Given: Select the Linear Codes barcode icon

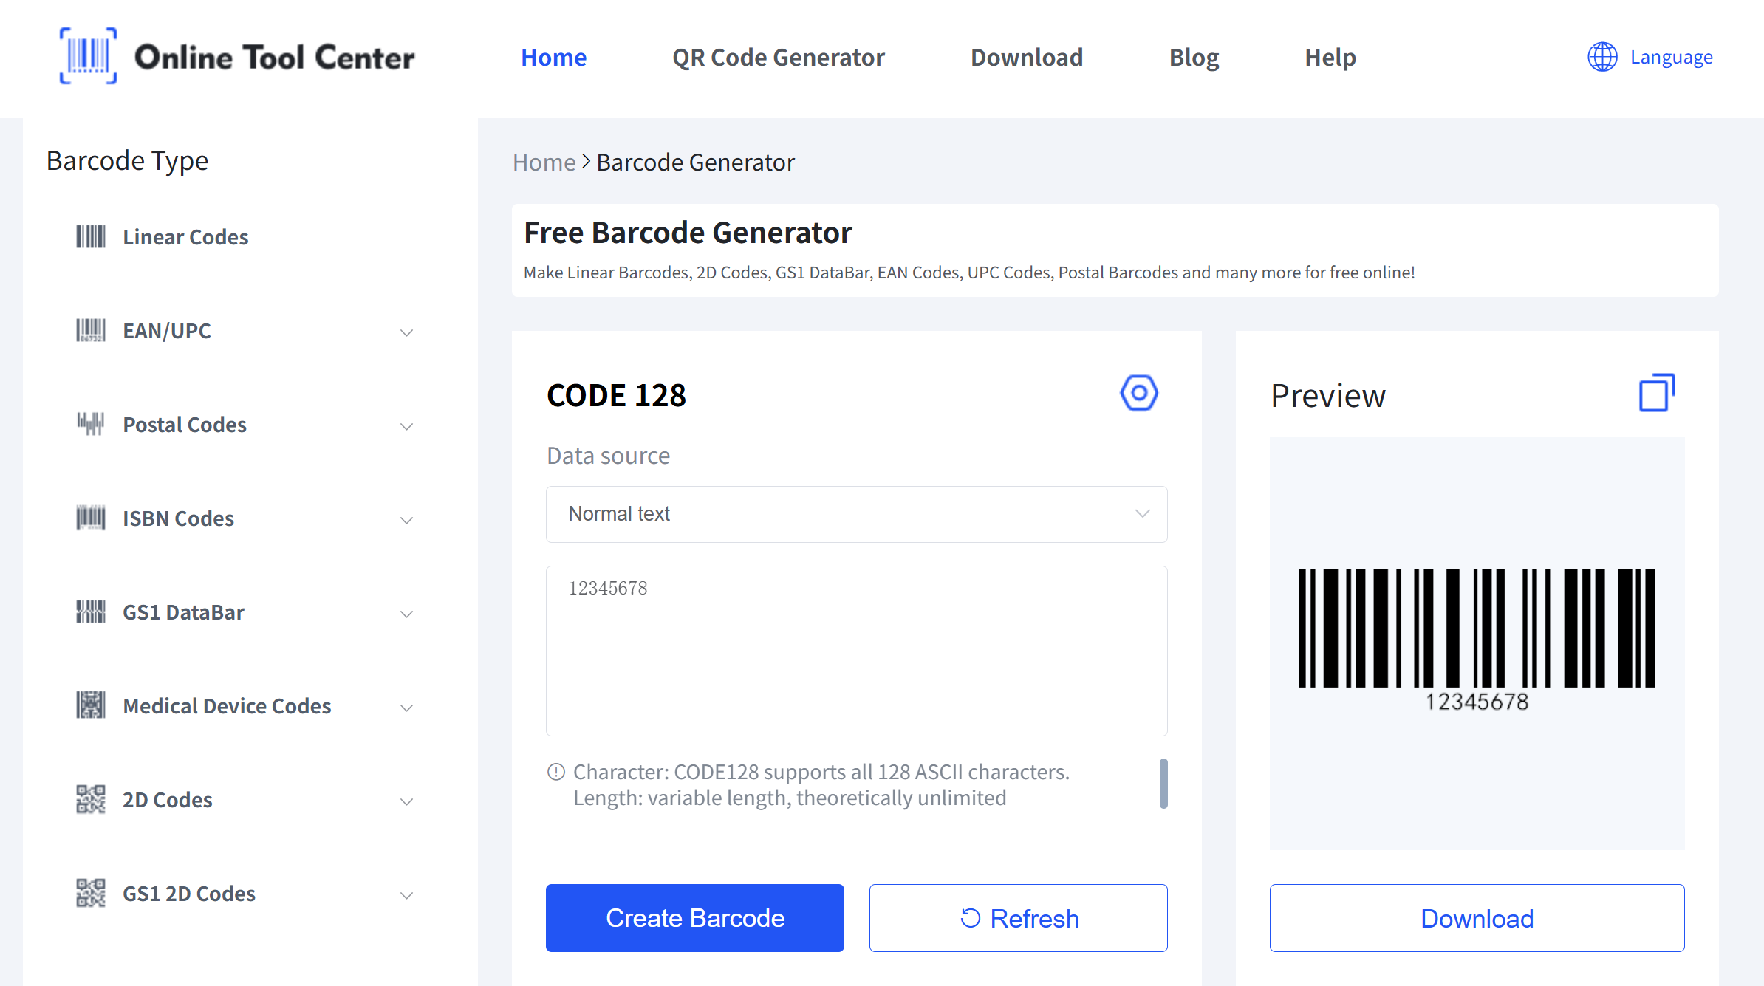Looking at the screenshot, I should pos(91,237).
